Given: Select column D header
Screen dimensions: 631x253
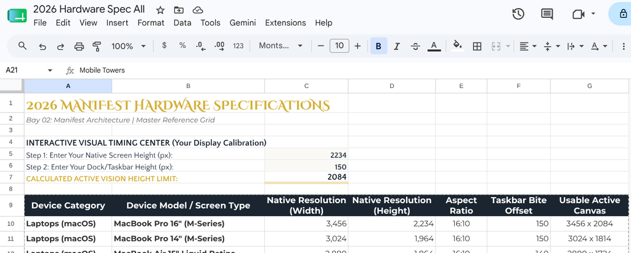Looking at the screenshot, I should tap(391, 86).
